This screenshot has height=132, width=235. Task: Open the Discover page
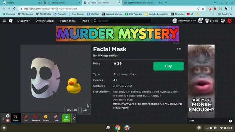23,21
